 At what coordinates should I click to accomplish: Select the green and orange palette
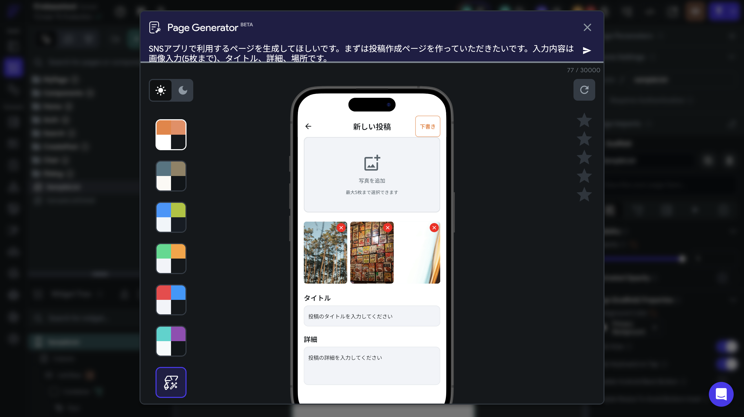pyautogui.click(x=171, y=259)
